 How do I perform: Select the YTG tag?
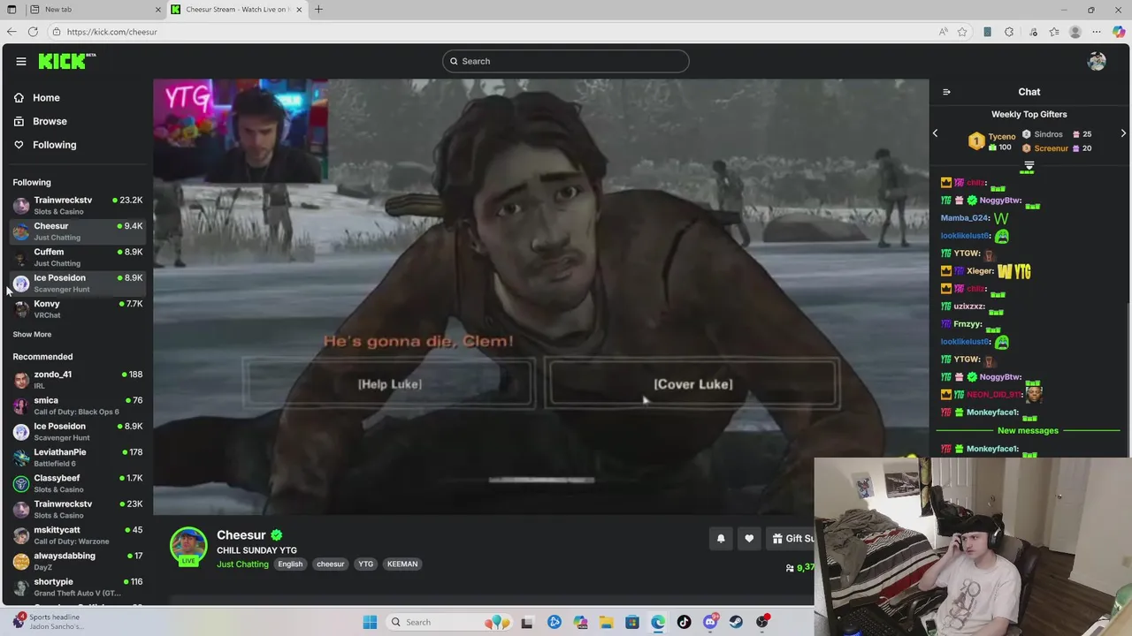365,564
